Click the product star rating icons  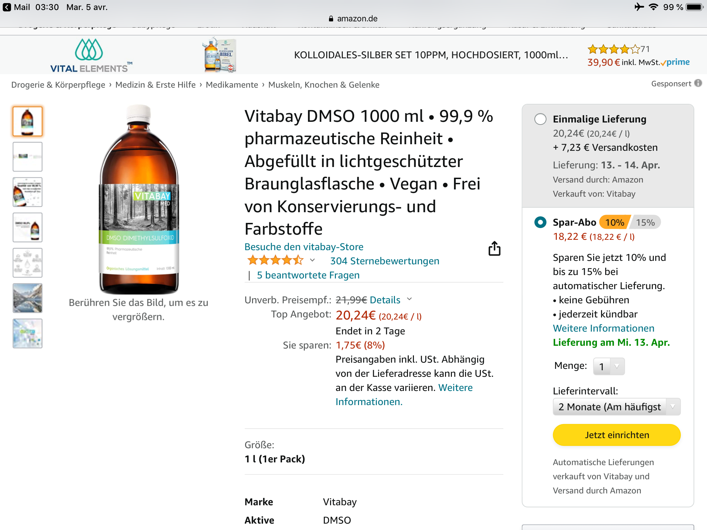(275, 260)
